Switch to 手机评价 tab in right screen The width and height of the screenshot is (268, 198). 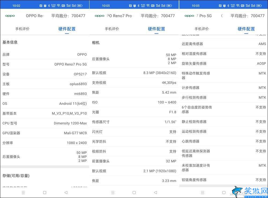coord(202,29)
